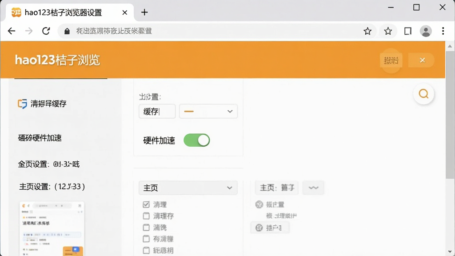
Task: Reload the page with the refresh icon
Action: click(x=46, y=31)
